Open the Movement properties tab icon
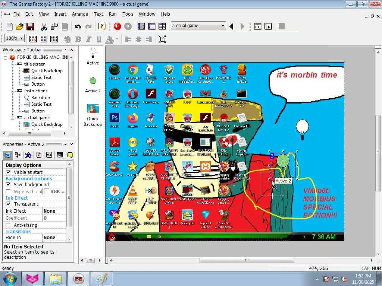The width and height of the screenshot is (382, 286). (28, 155)
